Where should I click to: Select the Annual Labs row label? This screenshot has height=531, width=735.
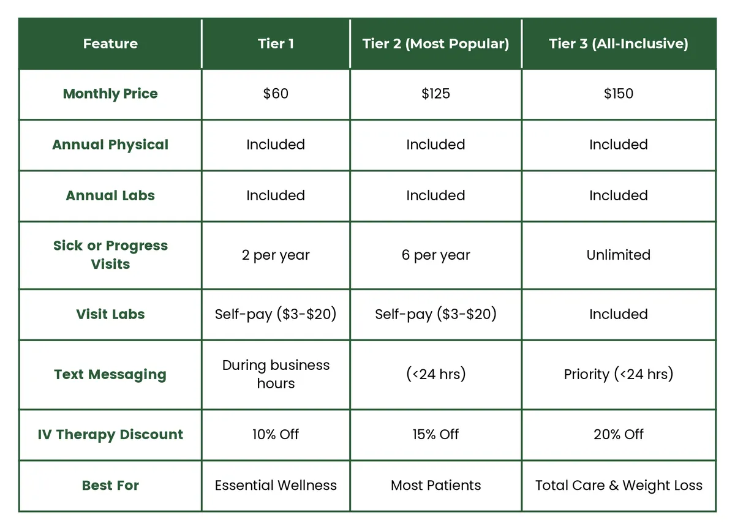click(x=110, y=196)
